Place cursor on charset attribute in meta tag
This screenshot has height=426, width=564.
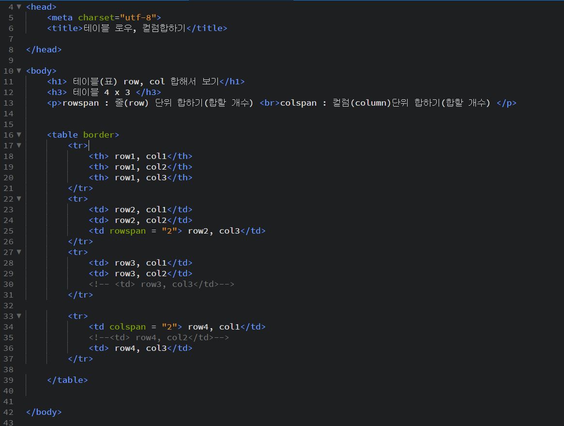(x=96, y=17)
